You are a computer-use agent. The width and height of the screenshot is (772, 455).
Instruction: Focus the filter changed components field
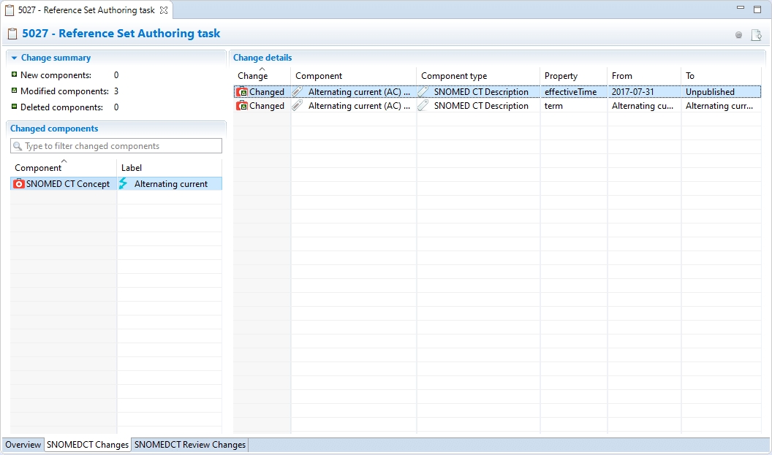[x=121, y=146]
